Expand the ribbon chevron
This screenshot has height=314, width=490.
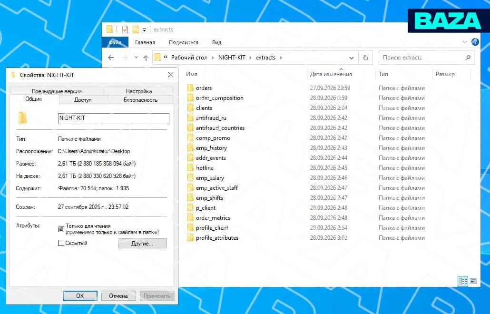465,42
